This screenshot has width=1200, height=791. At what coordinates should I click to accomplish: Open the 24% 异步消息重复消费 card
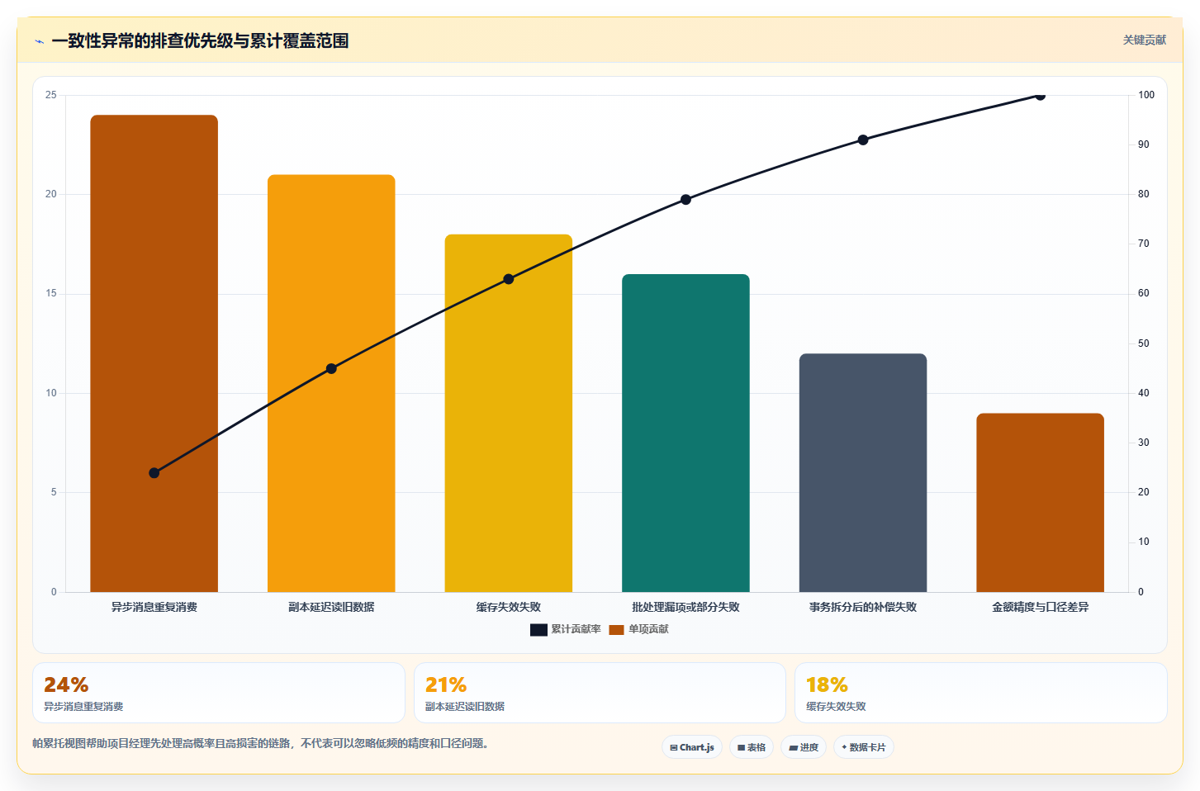(219, 693)
